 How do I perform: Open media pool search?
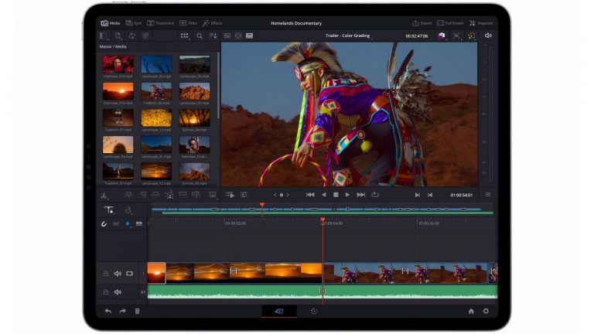200,36
